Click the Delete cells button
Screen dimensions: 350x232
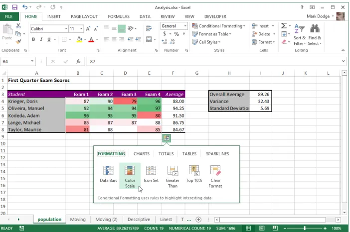pyautogui.click(x=263, y=34)
